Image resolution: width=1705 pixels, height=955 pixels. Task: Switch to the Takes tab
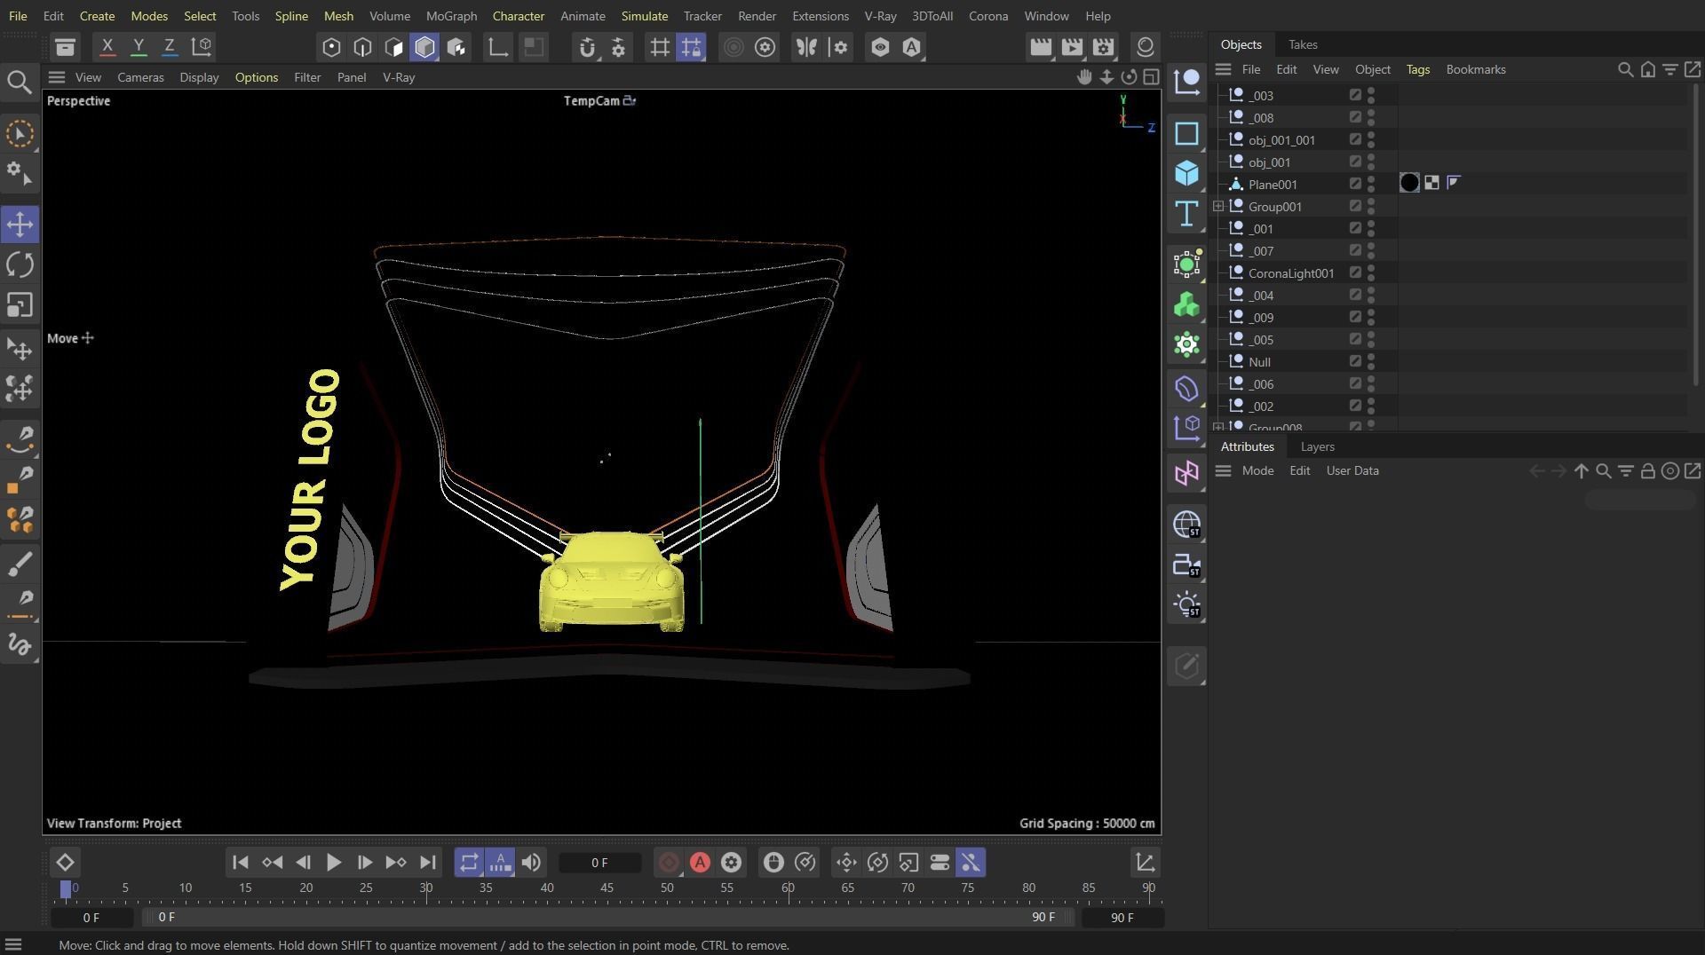point(1303,44)
